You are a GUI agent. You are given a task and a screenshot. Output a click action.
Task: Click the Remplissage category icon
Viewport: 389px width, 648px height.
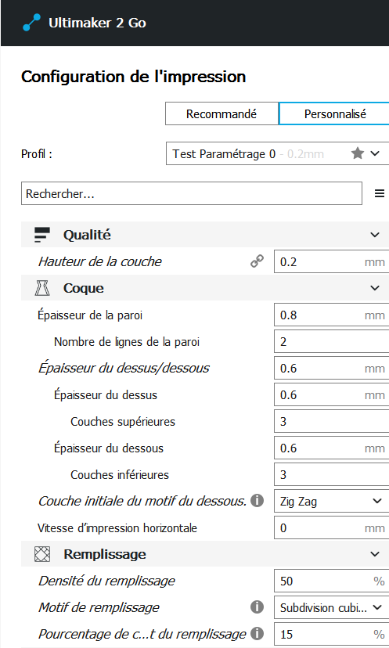pyautogui.click(x=42, y=554)
